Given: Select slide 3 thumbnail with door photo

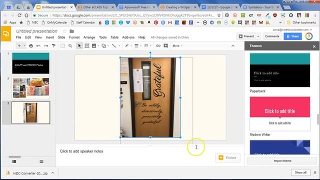Looking at the screenshot, I should click(x=30, y=112).
